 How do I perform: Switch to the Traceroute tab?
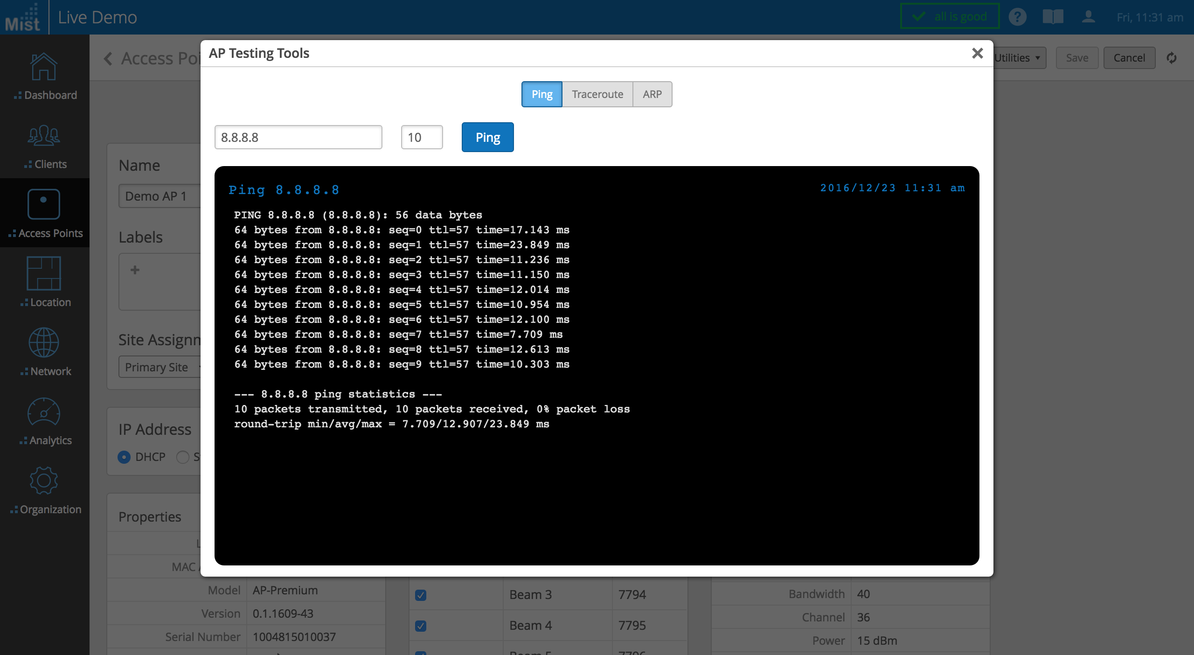point(597,94)
